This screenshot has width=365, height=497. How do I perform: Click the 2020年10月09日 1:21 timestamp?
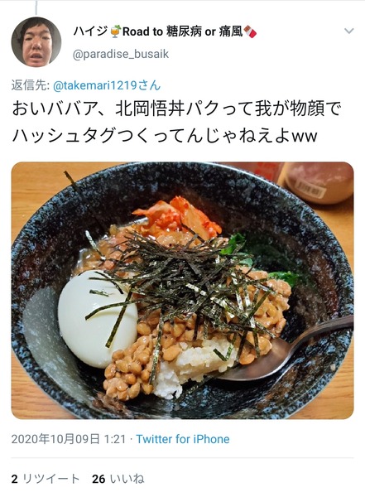coord(69,439)
